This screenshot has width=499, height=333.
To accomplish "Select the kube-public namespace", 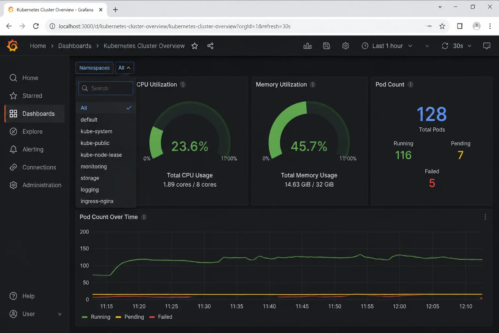I will [106, 143].
